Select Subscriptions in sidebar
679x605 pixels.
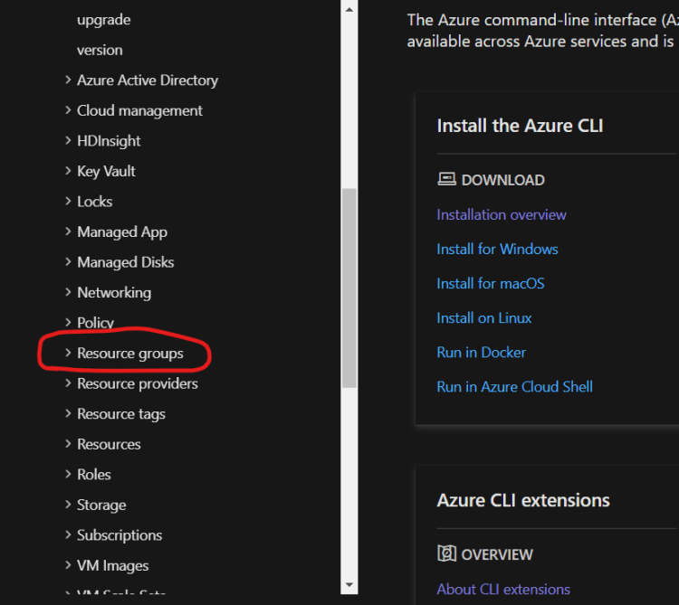click(120, 535)
